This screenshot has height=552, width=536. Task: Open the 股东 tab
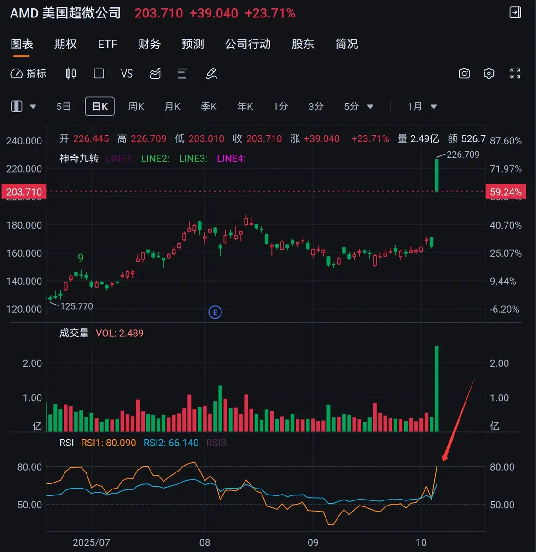pos(303,44)
